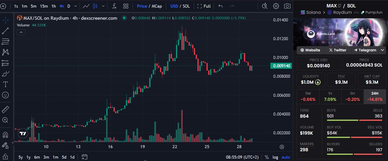Undo the last chart action
The width and height of the screenshot is (388, 161).
click(221, 6)
